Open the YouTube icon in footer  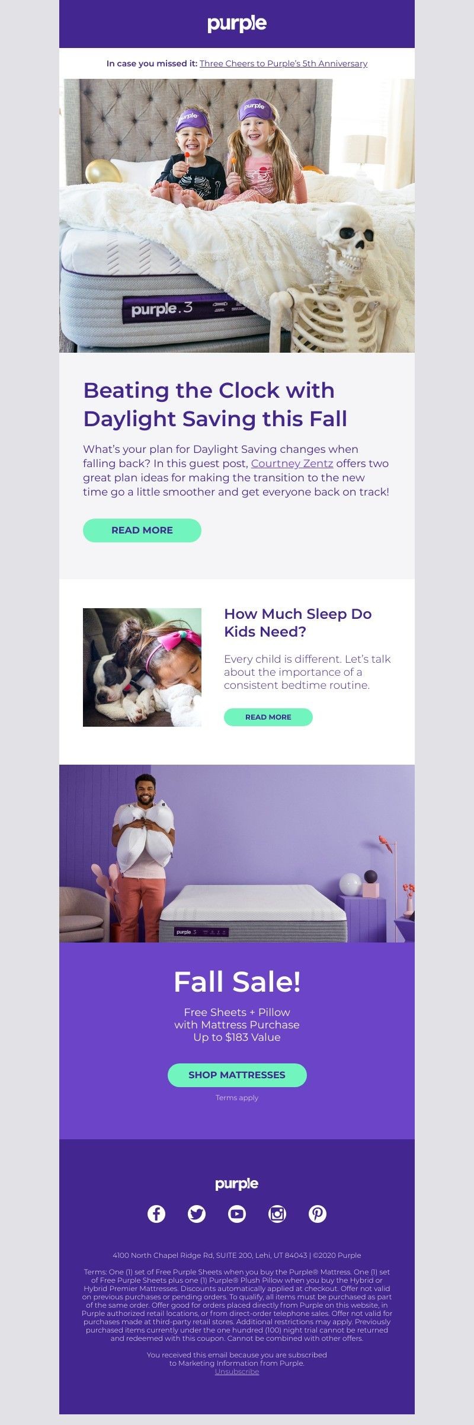tap(237, 1213)
